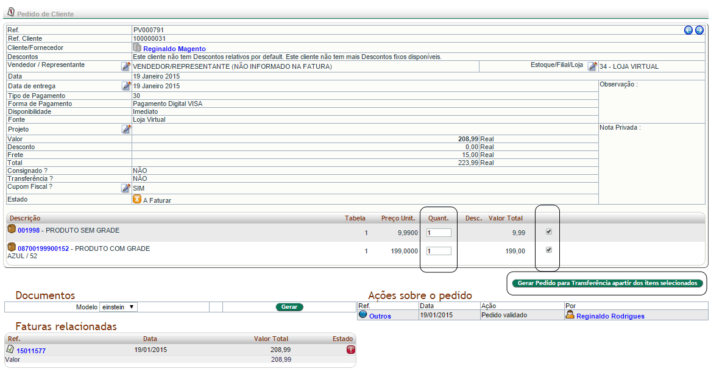Open the Reginaldo Magento customer link
The height and width of the screenshot is (377, 711).
pyautogui.click(x=174, y=49)
